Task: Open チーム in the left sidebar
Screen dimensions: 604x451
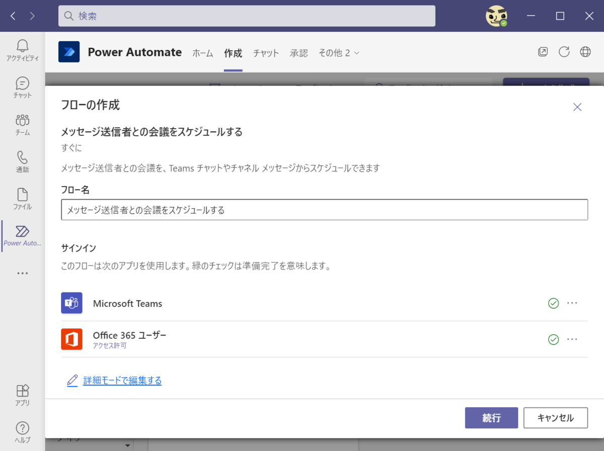Action: click(22, 125)
